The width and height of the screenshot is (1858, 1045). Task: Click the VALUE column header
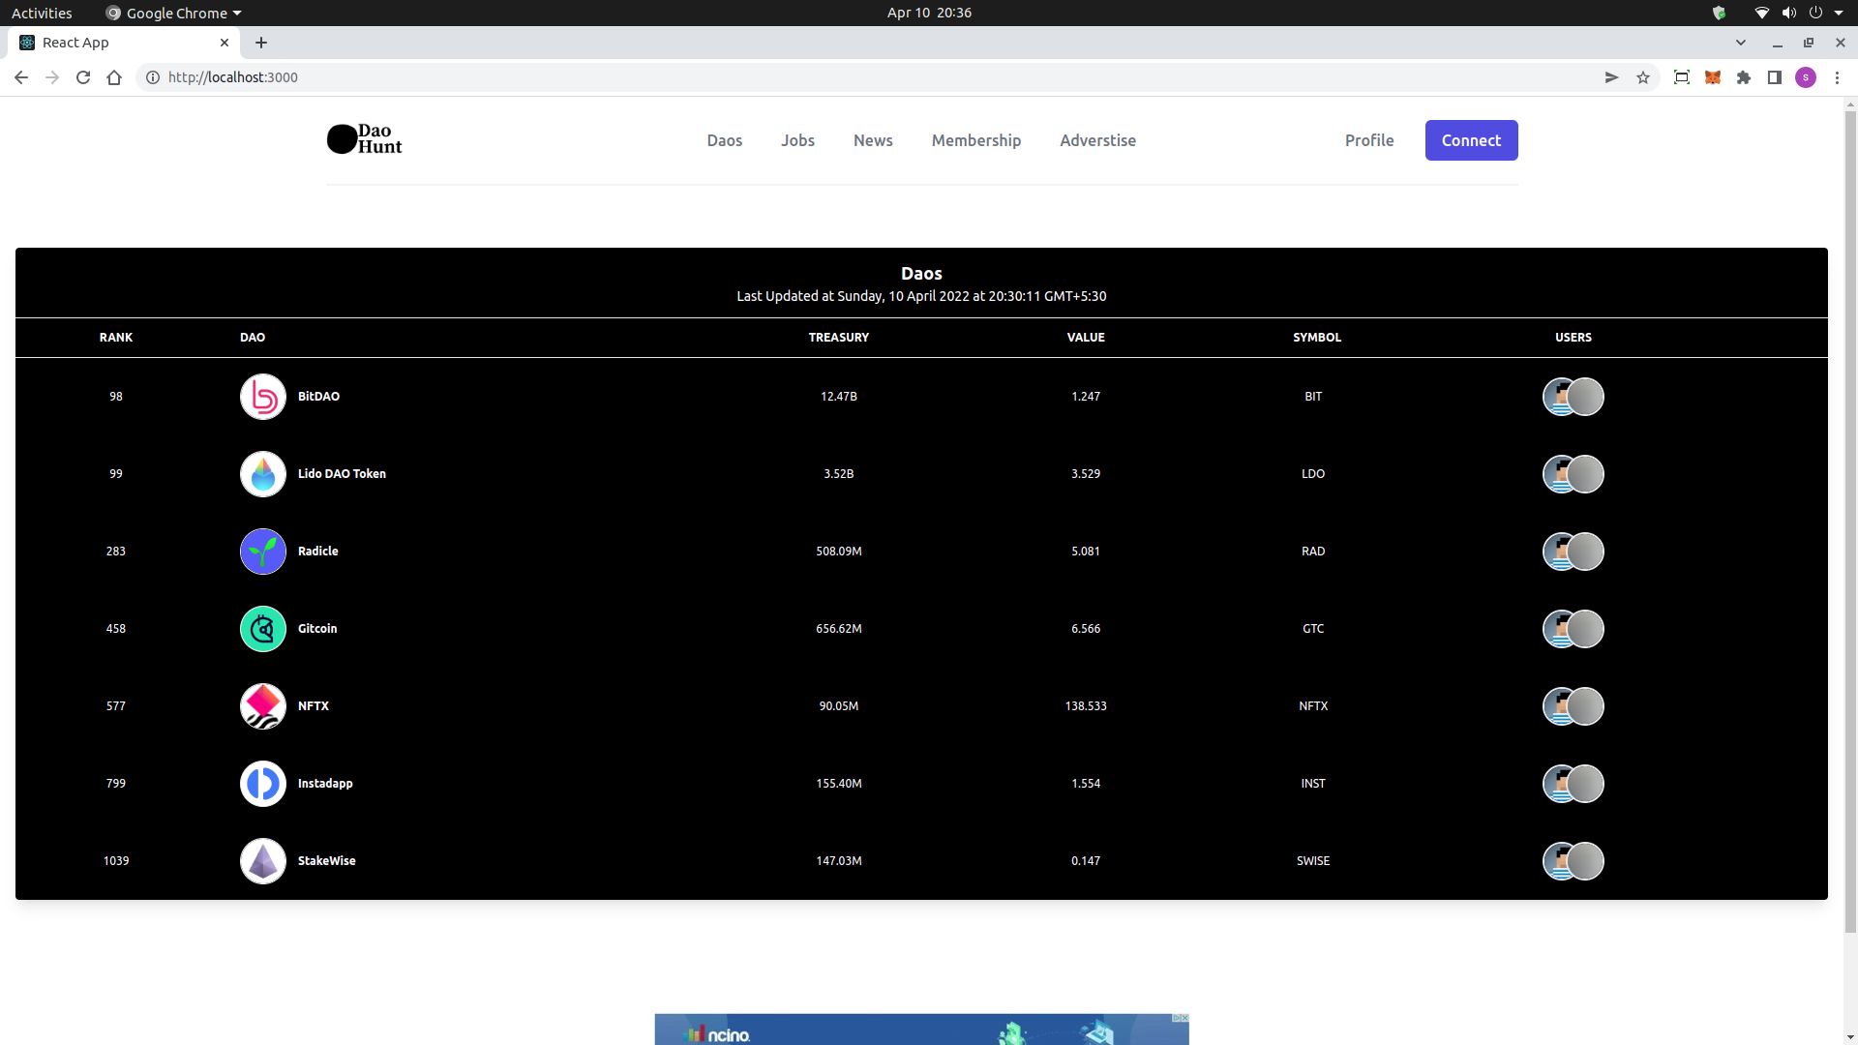1086,338
